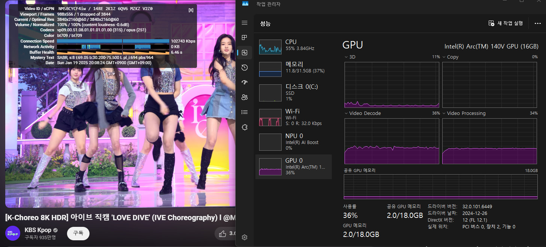
Task: Click the Volume / Normalized stats value
Action: [93, 25]
